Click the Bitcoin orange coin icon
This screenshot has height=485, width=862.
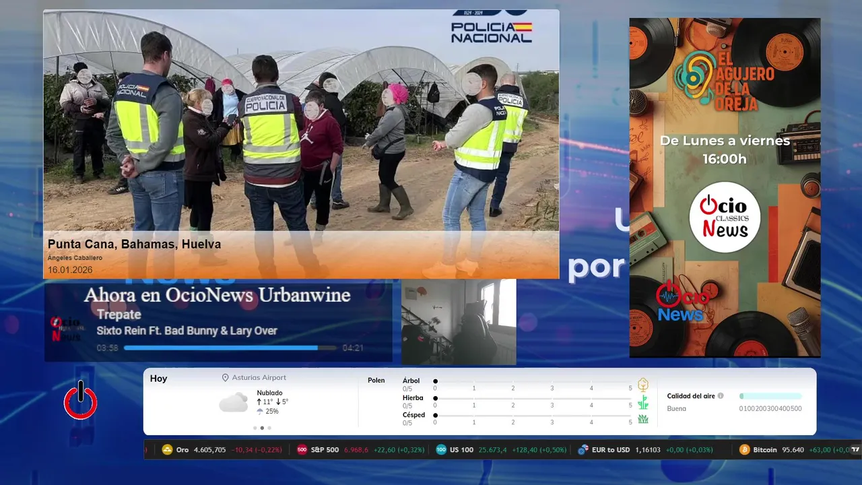click(745, 449)
